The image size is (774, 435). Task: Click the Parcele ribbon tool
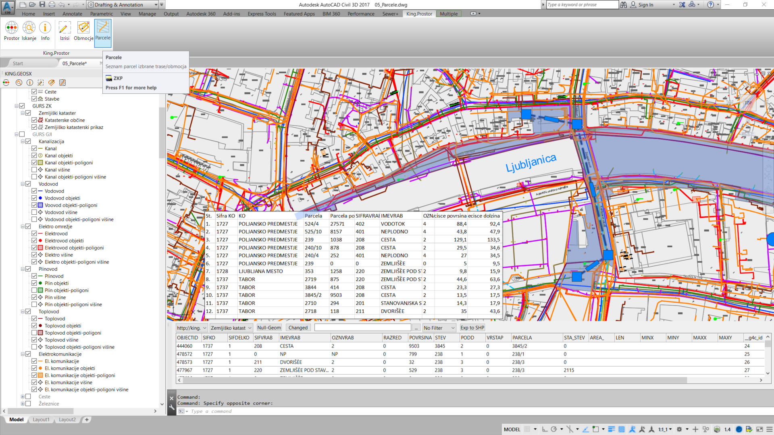click(x=103, y=33)
